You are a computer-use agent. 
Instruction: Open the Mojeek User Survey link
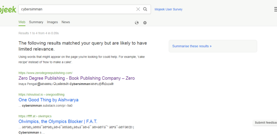169,9
